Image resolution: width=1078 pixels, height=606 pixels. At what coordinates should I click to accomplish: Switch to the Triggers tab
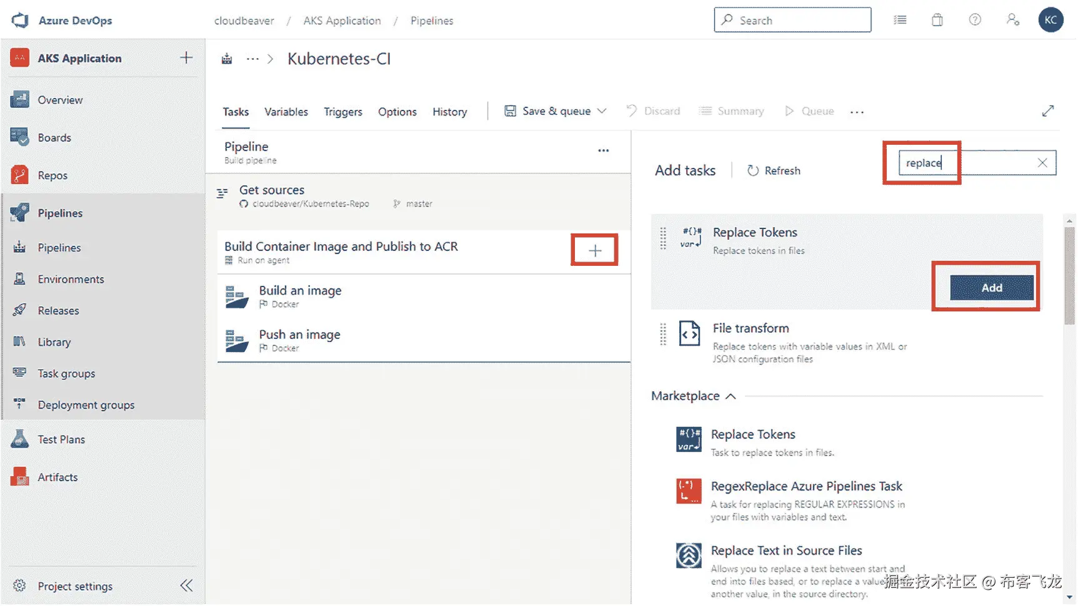(x=343, y=112)
